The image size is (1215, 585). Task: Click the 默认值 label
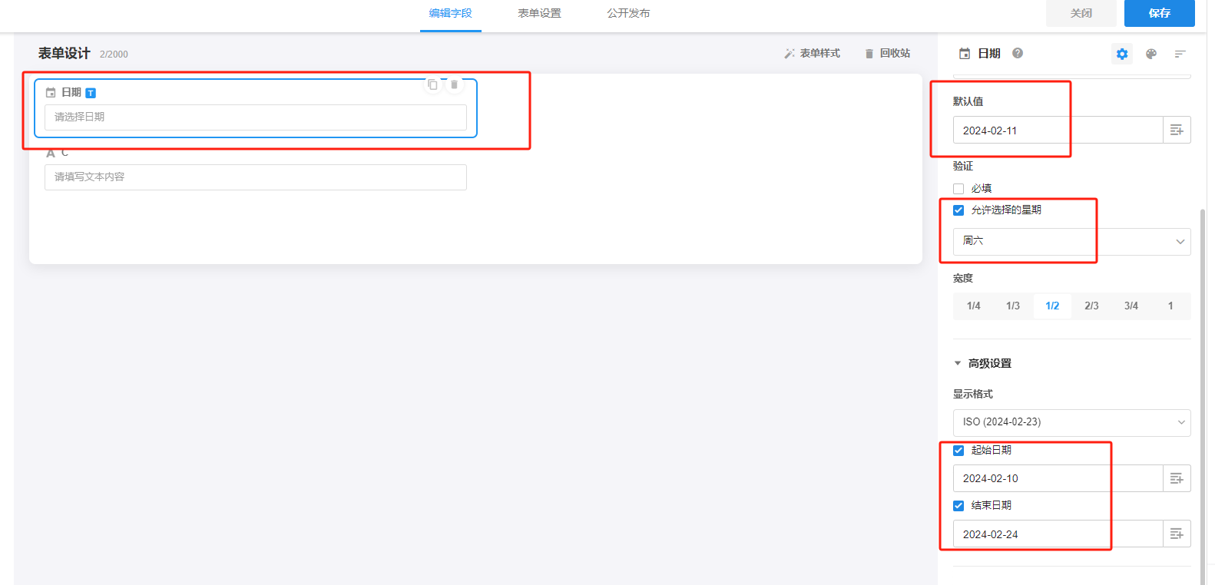click(x=968, y=101)
